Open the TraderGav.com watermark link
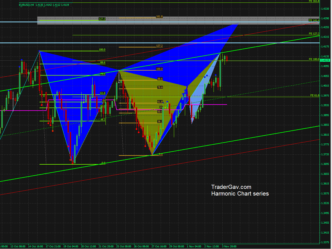The image size is (332, 249). pos(231,187)
